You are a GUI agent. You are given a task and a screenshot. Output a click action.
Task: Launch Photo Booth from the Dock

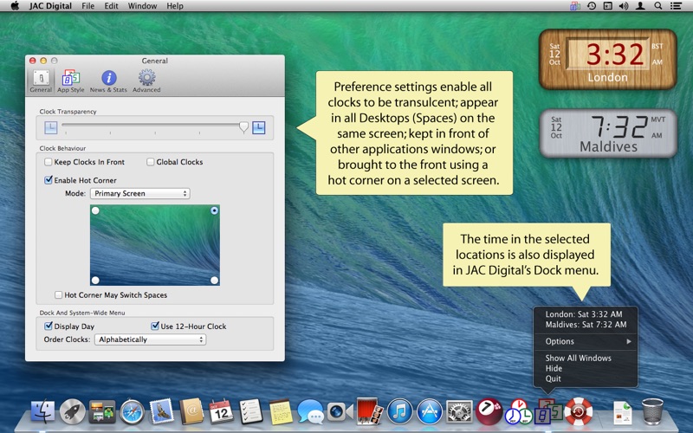pos(370,411)
